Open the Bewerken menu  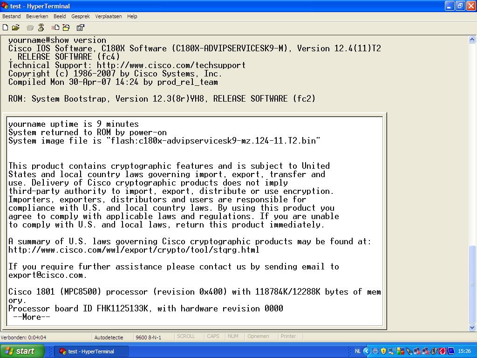pyautogui.click(x=37, y=16)
